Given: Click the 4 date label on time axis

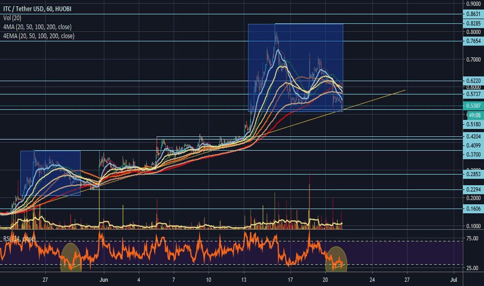Looking at the screenshot, I should click(139, 280).
